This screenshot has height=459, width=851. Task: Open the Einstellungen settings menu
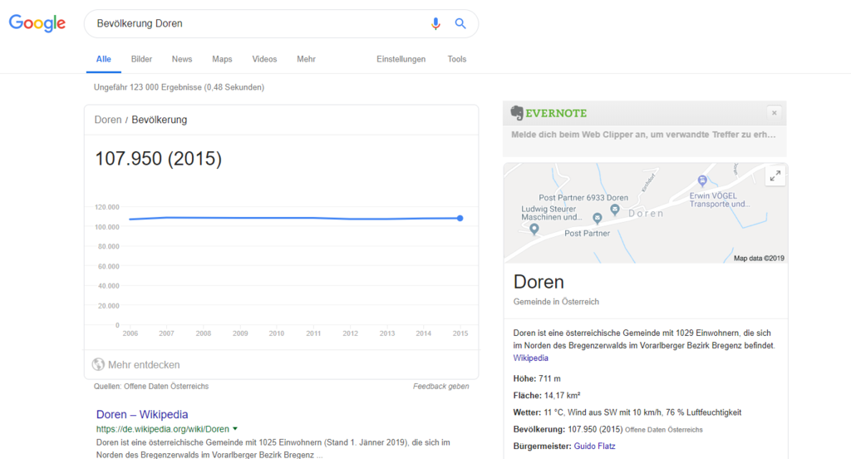(401, 59)
